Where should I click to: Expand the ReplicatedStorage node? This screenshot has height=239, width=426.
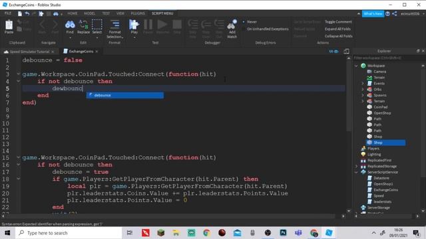(357, 166)
